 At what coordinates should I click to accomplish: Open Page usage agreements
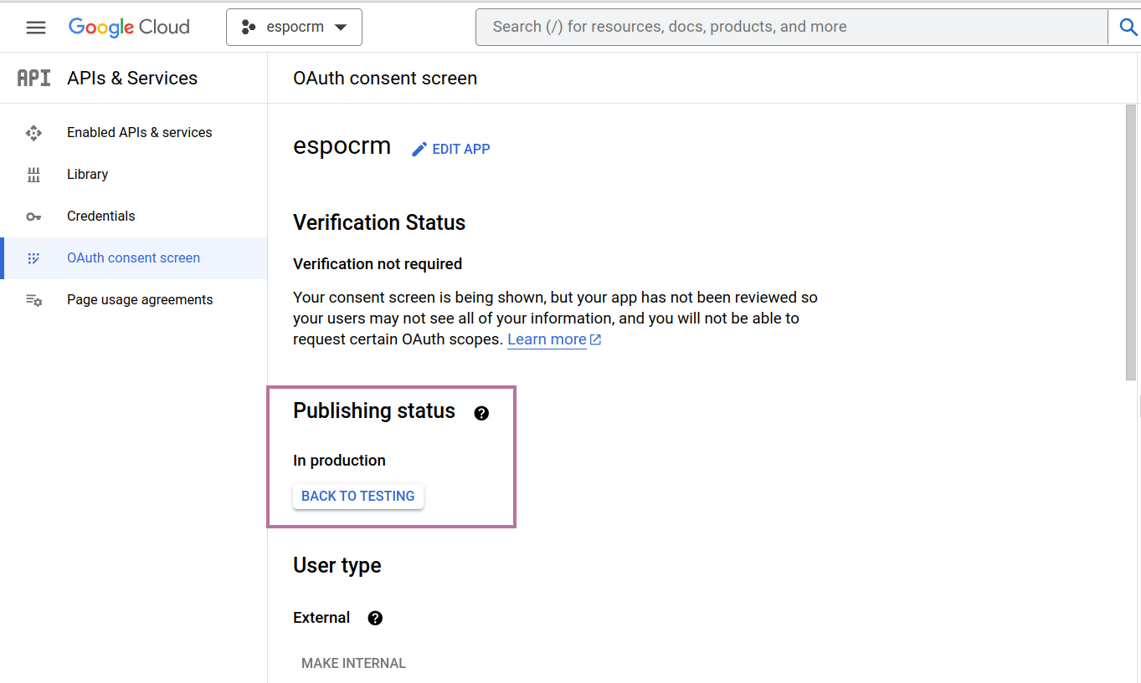(140, 299)
